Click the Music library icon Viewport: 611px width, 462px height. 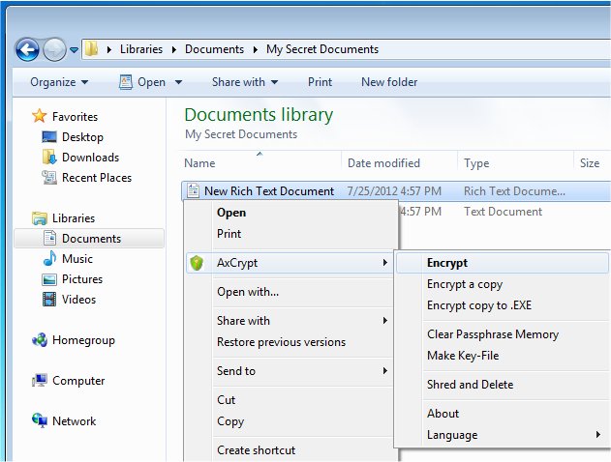49,259
